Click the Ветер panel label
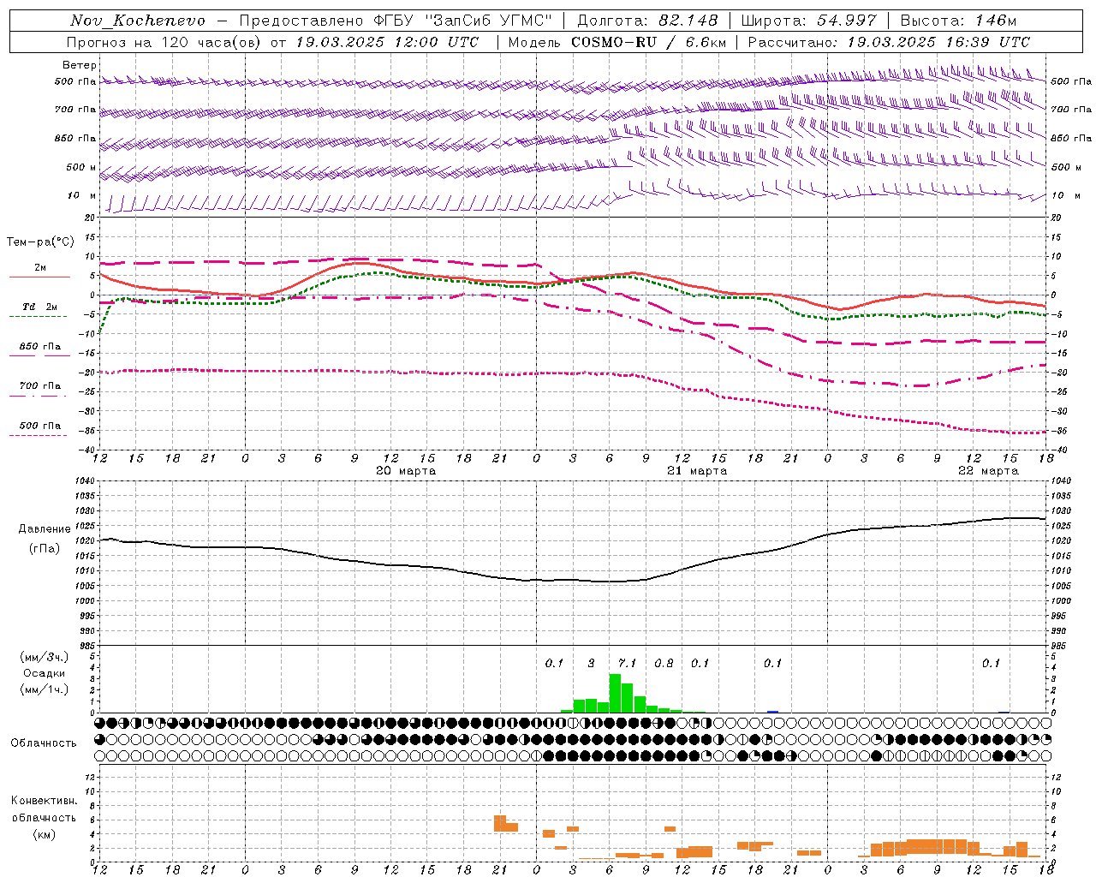Viewport: 1096px width, 877px height. pyautogui.click(x=80, y=65)
